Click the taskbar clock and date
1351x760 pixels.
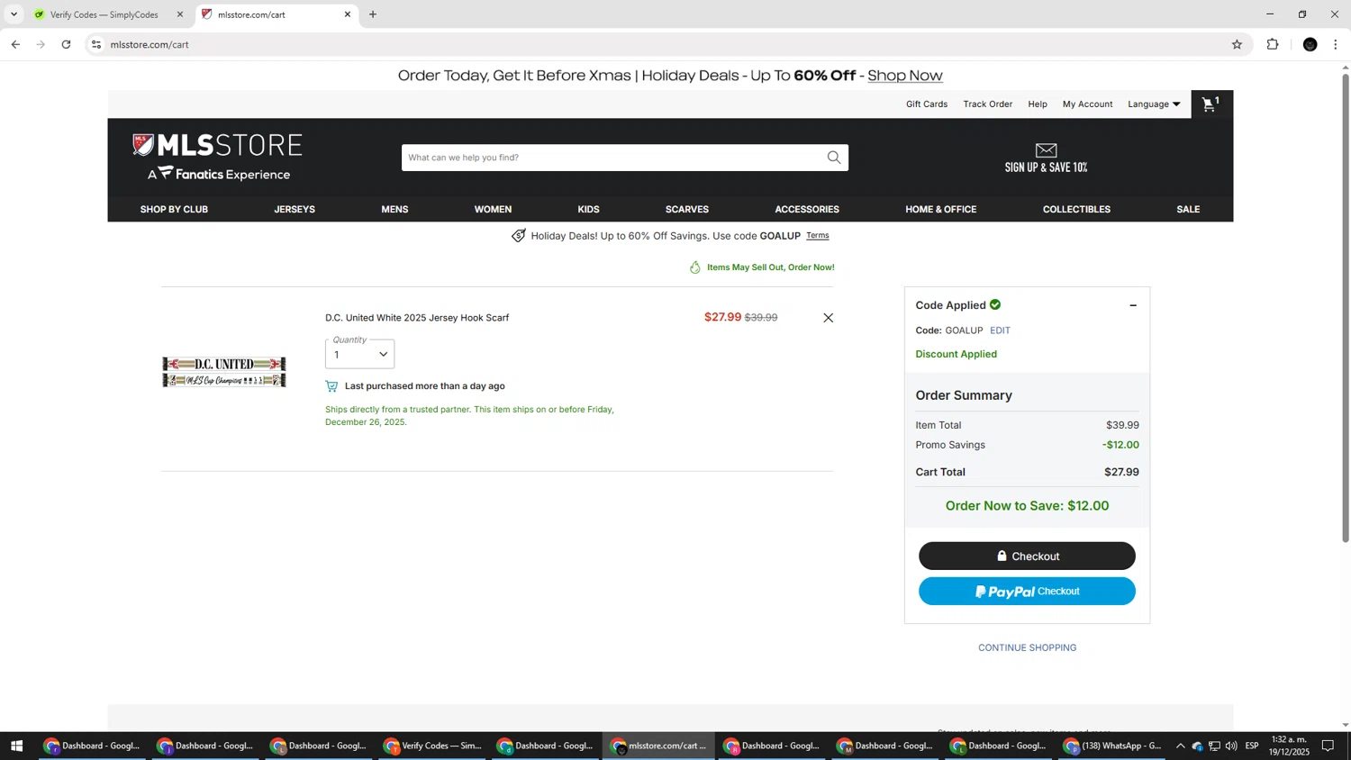coord(1290,746)
